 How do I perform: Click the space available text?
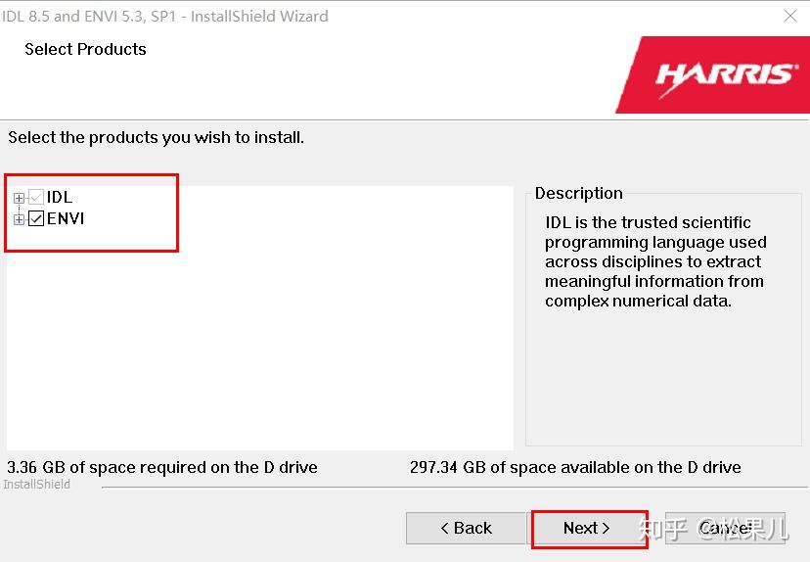[x=575, y=467]
